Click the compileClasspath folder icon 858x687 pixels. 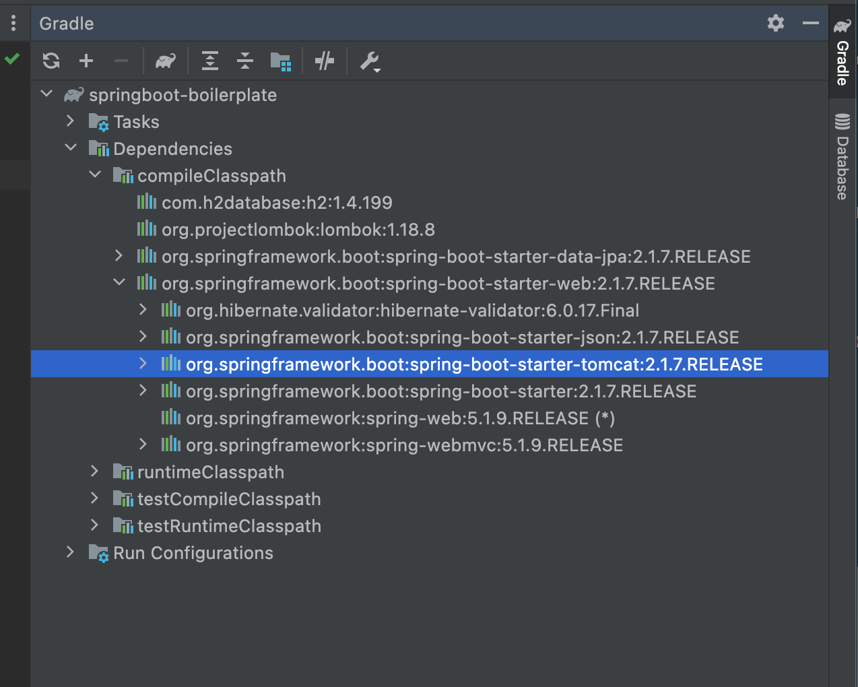(123, 176)
